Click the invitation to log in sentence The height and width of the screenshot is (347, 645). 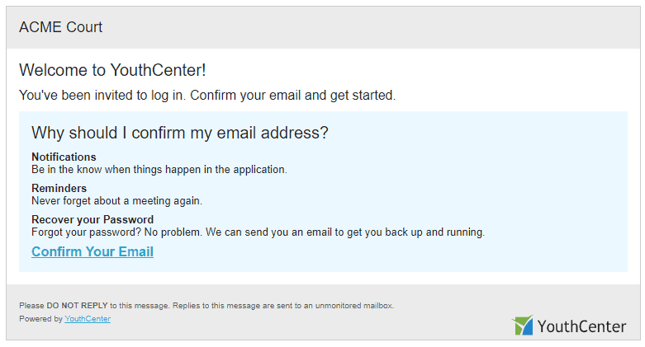[207, 96]
